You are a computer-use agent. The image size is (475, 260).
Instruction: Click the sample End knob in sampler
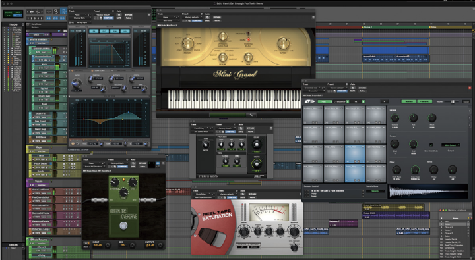413,144
